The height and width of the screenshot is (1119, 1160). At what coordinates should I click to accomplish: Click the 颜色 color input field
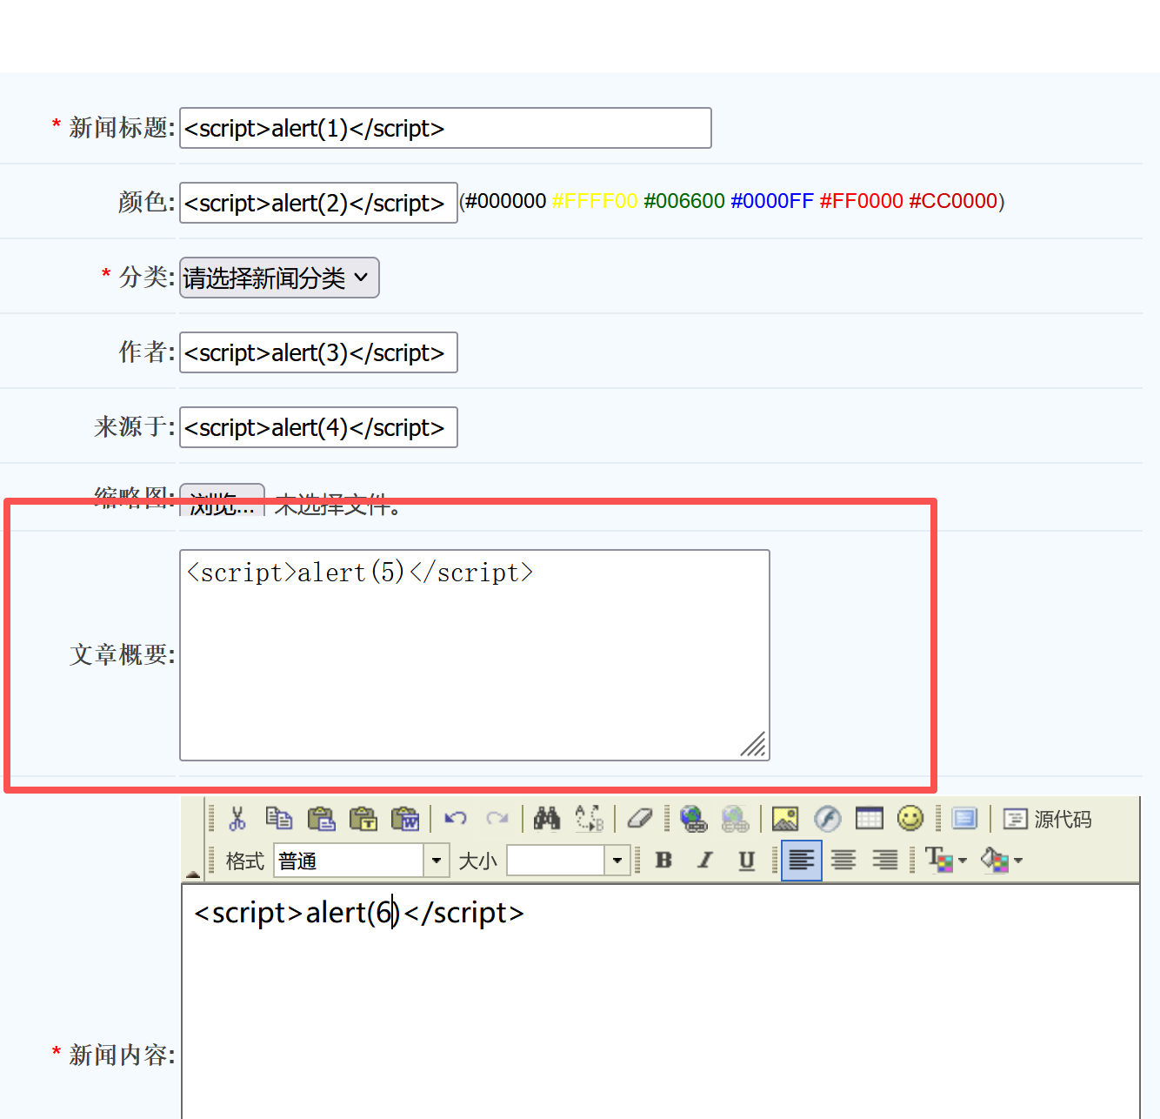[x=318, y=203]
